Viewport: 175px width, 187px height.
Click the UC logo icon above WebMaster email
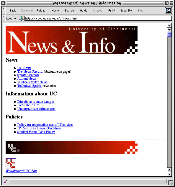(x=11, y=163)
